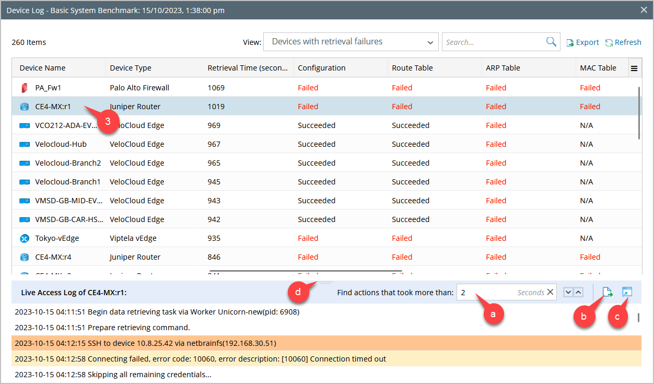Export the live access log file
654x384 pixels.
tap(607, 292)
